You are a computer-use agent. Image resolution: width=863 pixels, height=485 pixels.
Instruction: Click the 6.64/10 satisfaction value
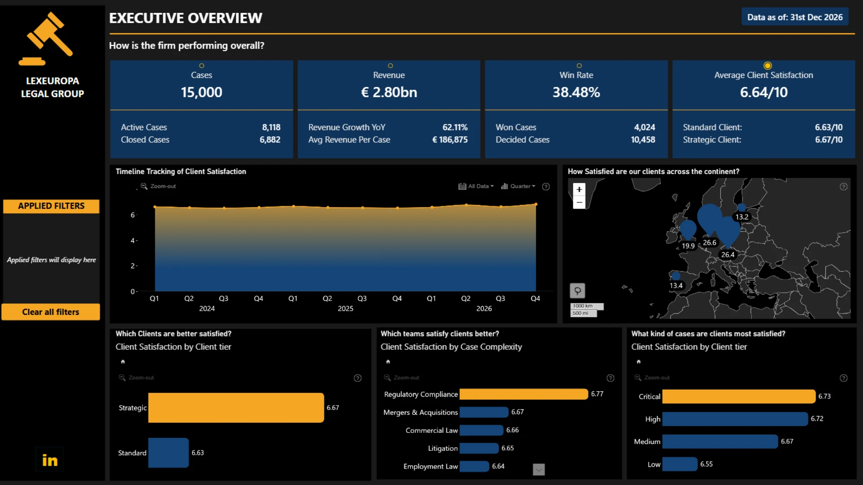click(764, 92)
